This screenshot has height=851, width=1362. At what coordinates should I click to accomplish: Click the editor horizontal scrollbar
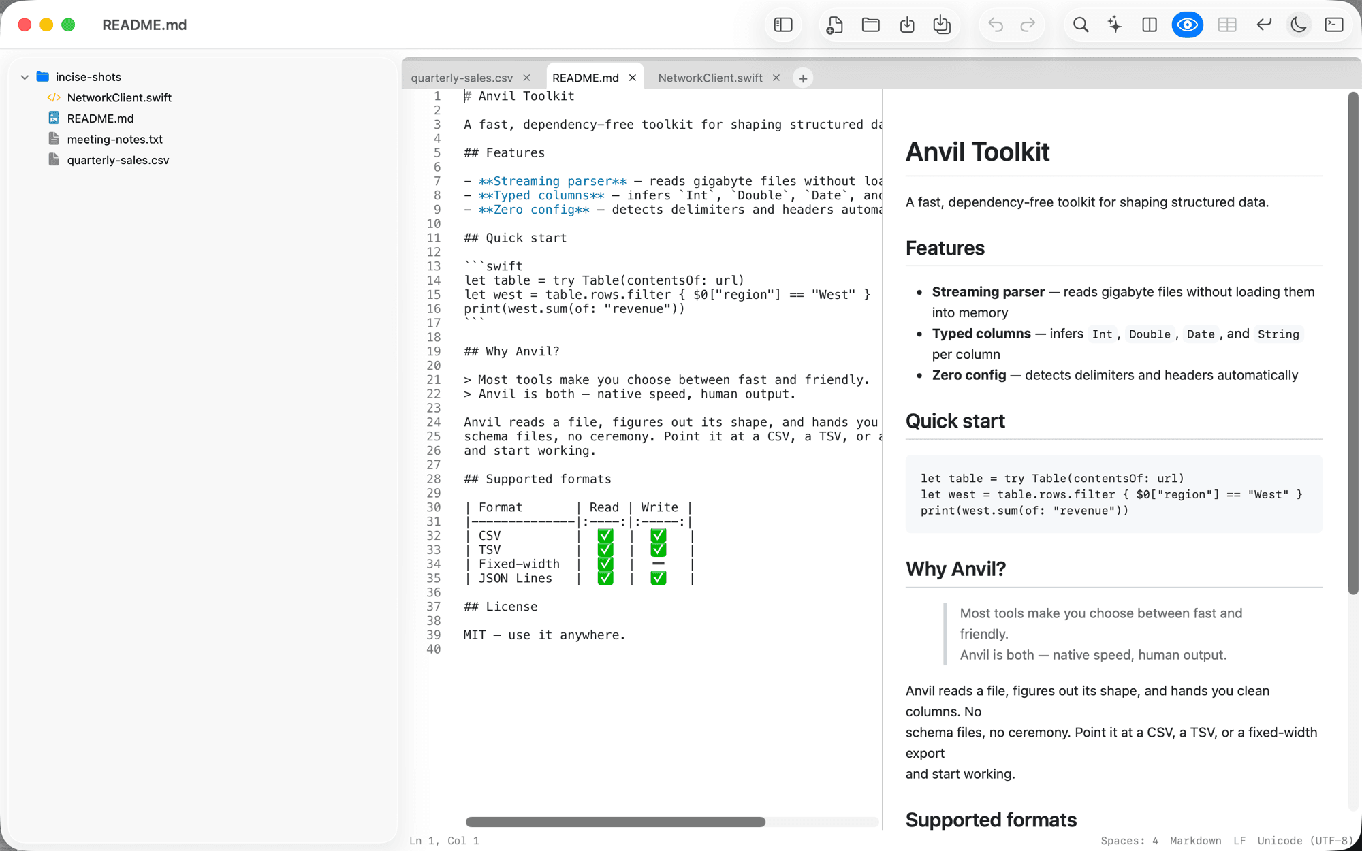click(616, 822)
